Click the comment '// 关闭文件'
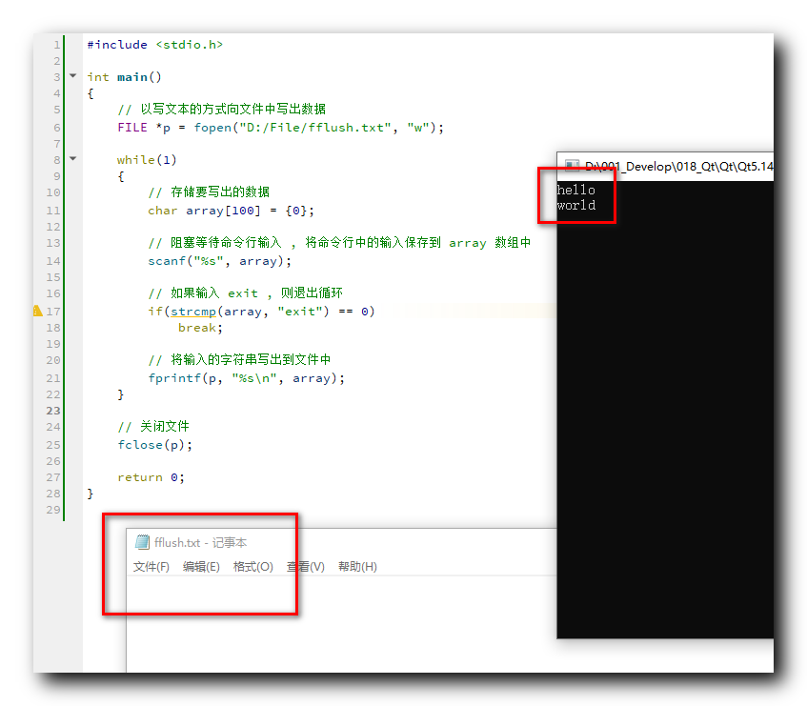The image size is (807, 706). (153, 427)
